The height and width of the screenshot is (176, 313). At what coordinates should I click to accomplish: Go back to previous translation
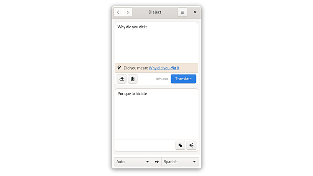click(118, 12)
